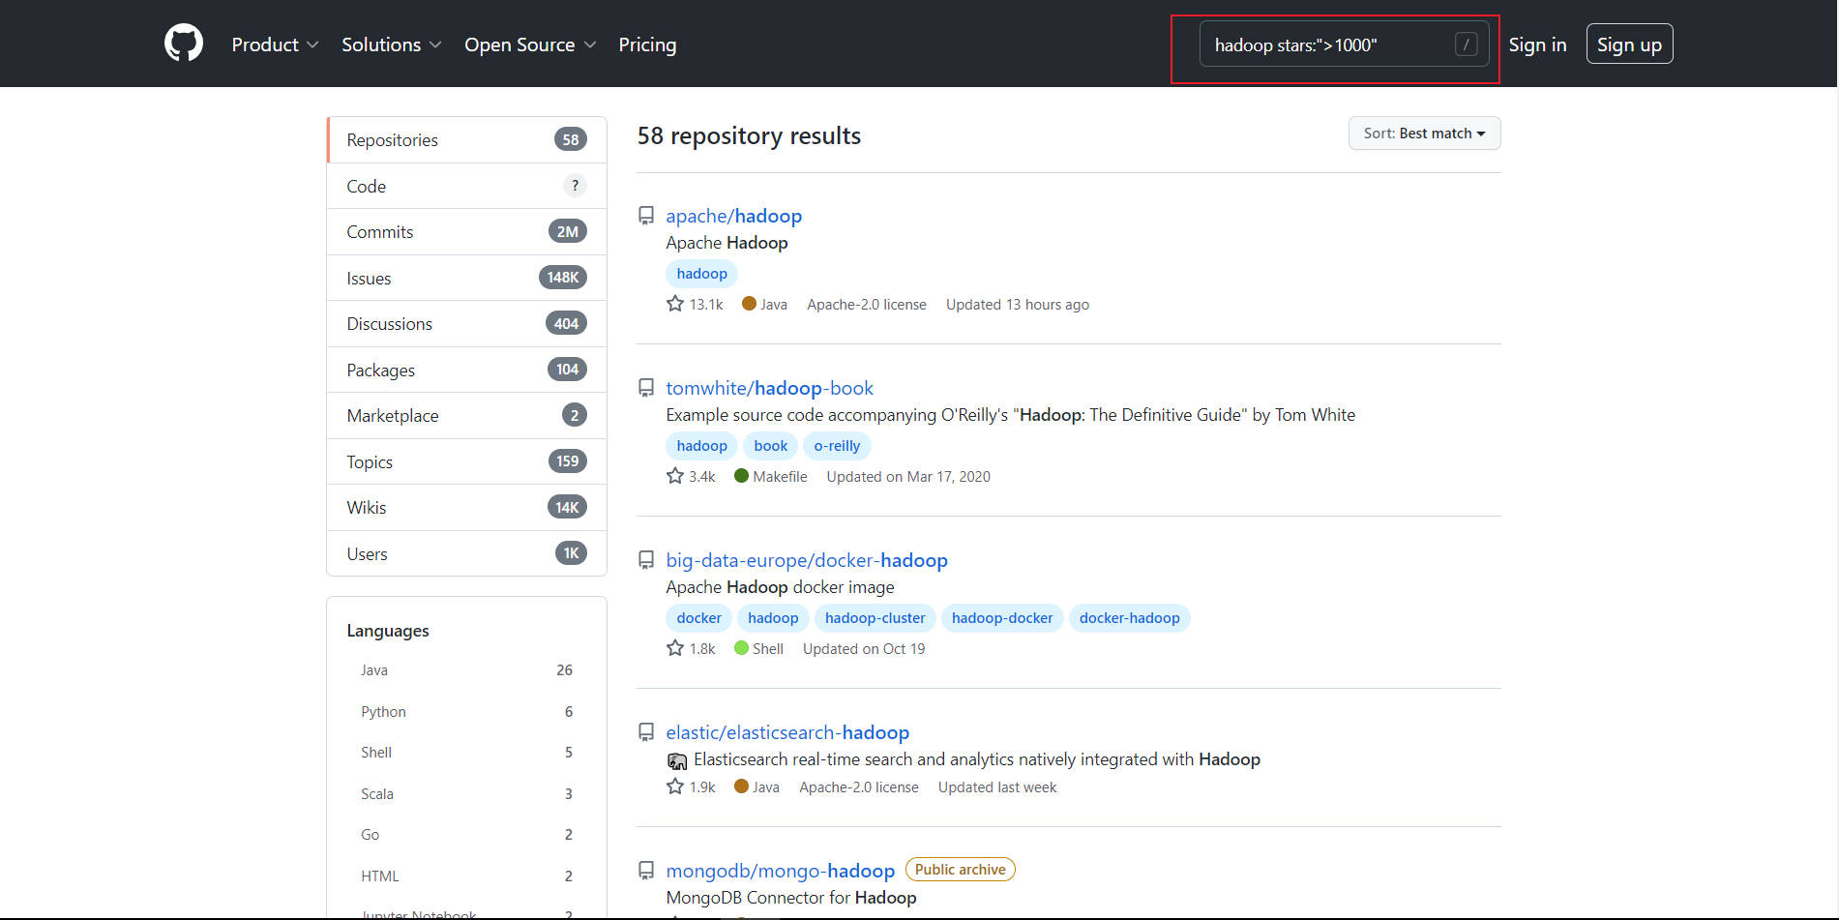This screenshot has height=920, width=1839.
Task: Focus the search field with hadoop query
Action: 1344,45
